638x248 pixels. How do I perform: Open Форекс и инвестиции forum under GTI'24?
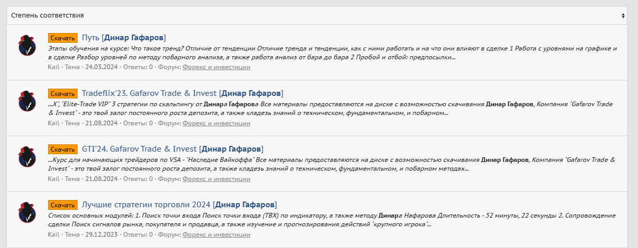[x=216, y=179]
